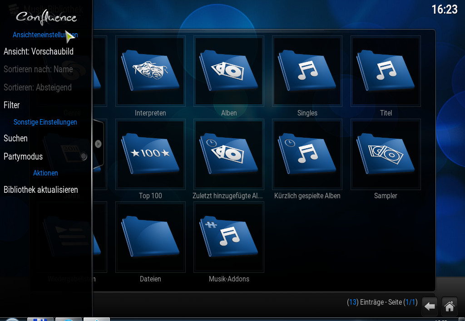The height and width of the screenshot is (321, 465).
Task: Click the 16:23 clock display
Action: pos(444,10)
